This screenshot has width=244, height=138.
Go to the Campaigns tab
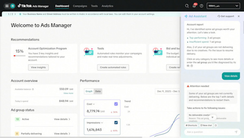(80, 6)
